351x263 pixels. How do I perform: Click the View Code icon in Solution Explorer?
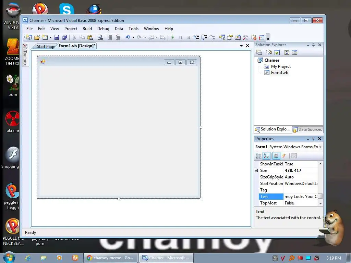(287, 52)
